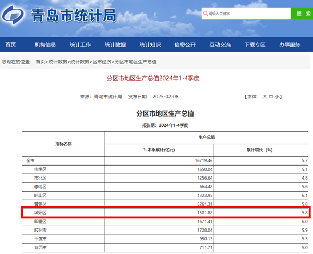Screen dimensions: 313x254
Task: Select 办事服务 in the navigation bar
Action: (x=290, y=45)
